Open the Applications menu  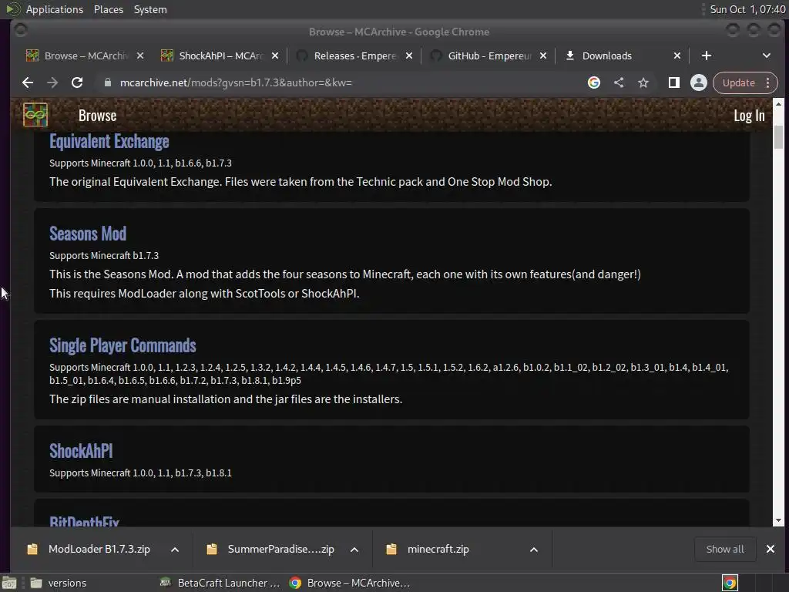pos(55,9)
